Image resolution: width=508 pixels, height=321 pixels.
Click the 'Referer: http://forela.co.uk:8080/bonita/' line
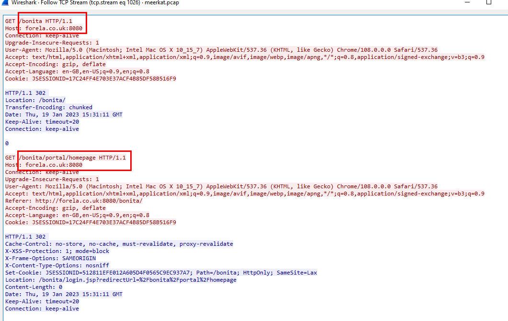[x=74, y=200]
